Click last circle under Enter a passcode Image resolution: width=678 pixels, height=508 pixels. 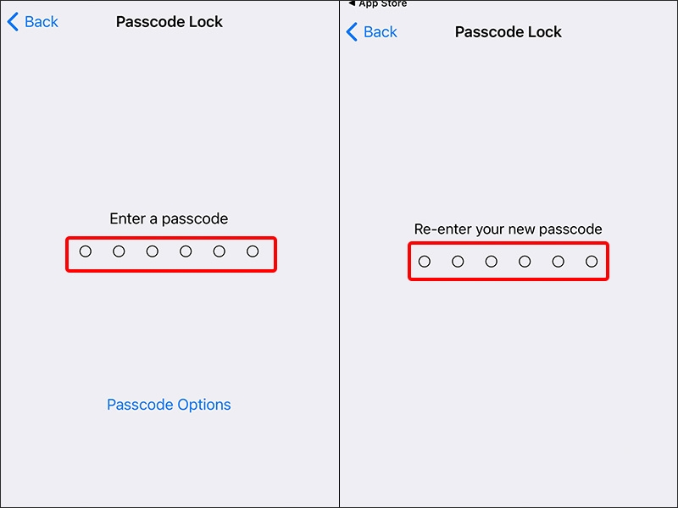click(253, 251)
